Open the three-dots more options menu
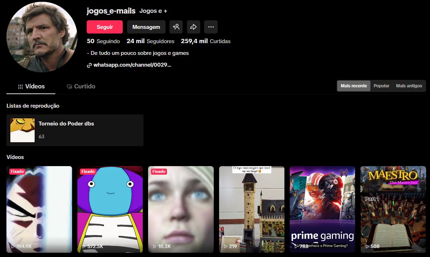 click(211, 27)
